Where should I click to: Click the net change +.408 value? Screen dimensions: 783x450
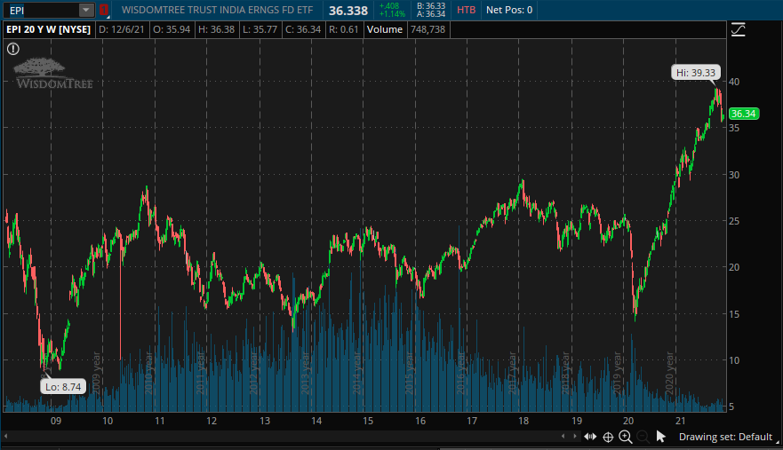[x=389, y=6]
